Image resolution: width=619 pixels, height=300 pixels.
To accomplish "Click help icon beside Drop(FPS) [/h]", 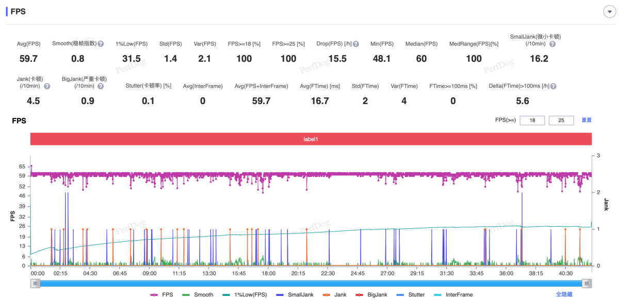I will click(x=356, y=44).
